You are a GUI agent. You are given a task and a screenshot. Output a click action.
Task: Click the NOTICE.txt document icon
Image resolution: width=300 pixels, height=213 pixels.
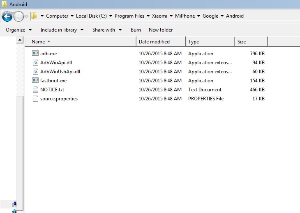click(35, 89)
